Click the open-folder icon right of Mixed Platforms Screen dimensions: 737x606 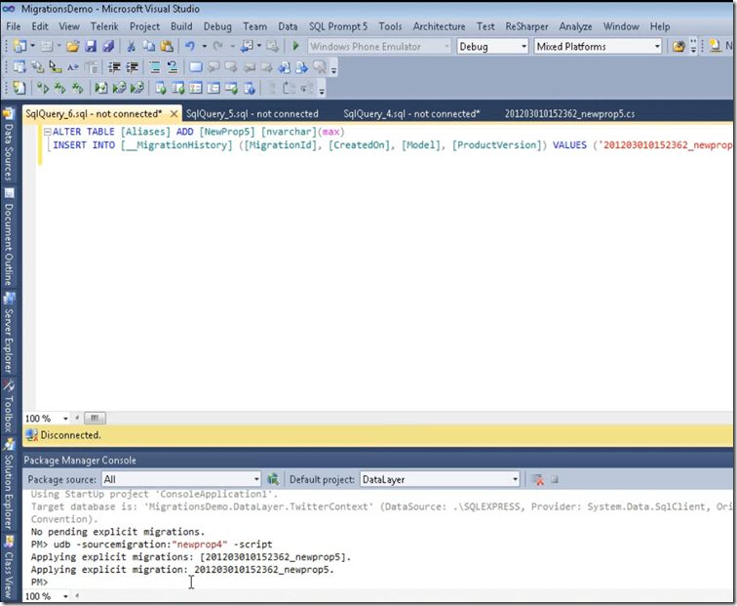point(679,46)
